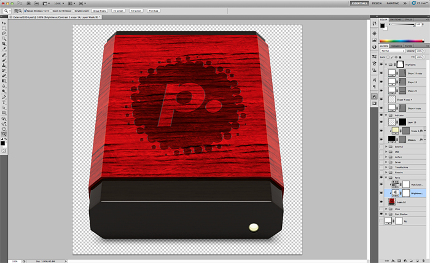This screenshot has height=263, width=430.
Task: Switch to the Design workspace
Action: pos(377,3)
